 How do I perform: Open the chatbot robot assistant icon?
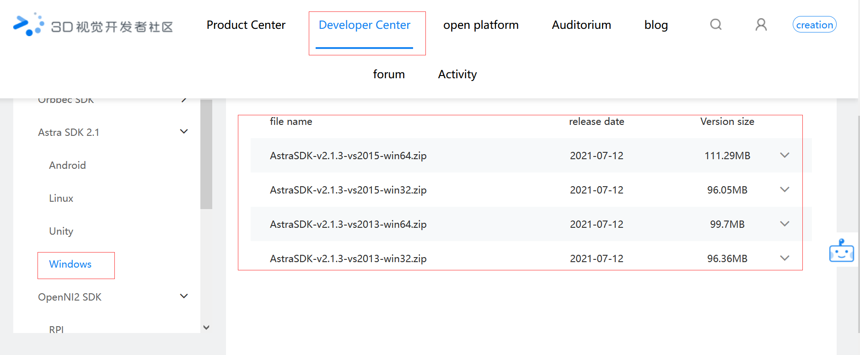coord(841,251)
